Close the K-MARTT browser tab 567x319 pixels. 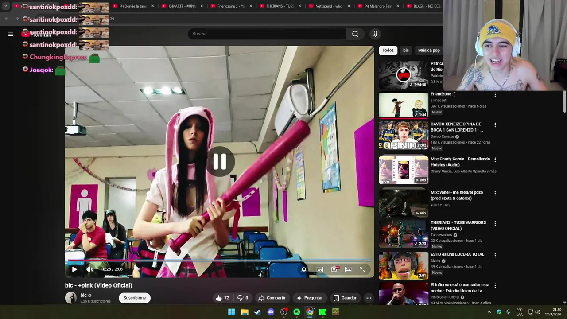point(202,6)
